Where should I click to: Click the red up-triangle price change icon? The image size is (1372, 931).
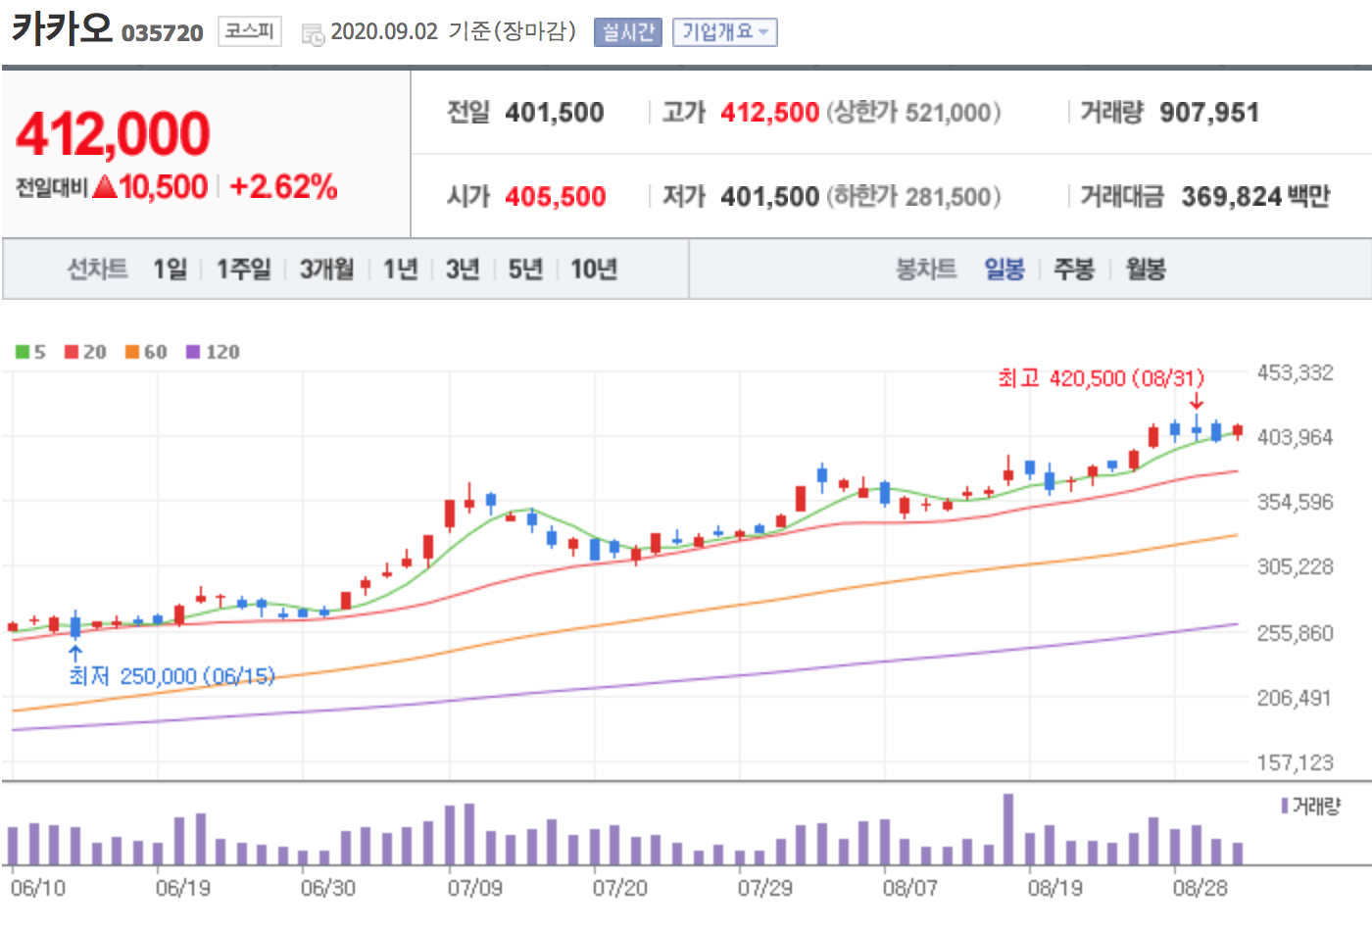(x=105, y=187)
